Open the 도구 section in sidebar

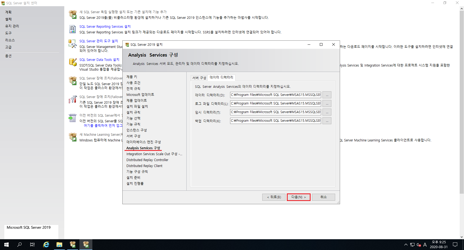pyautogui.click(x=8, y=33)
